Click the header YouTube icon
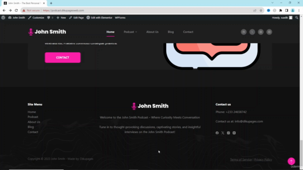Image resolution: width=303 pixels, height=170 pixels. 269,32
